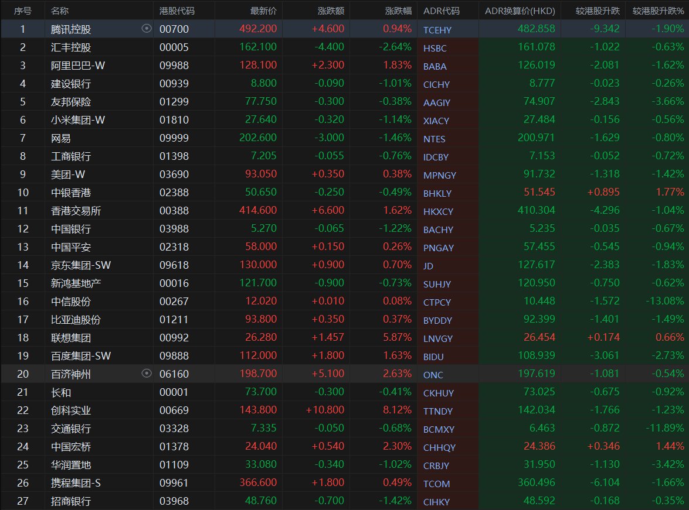Open the JD ADR code link
This screenshot has width=689, height=510.
click(428, 266)
